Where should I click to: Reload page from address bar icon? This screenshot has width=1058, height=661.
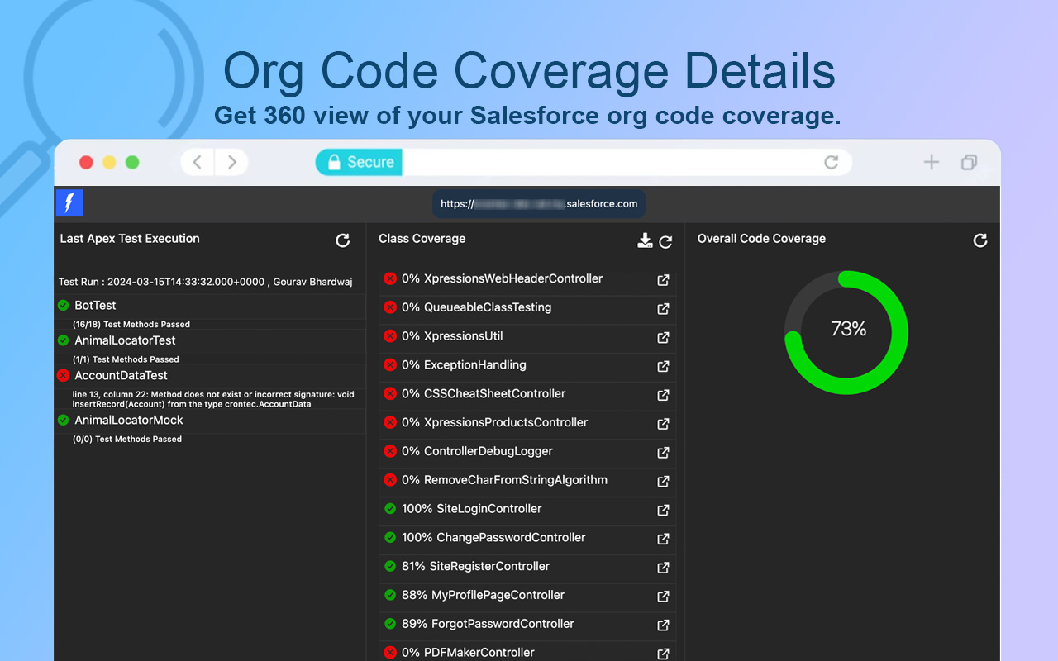click(x=832, y=162)
